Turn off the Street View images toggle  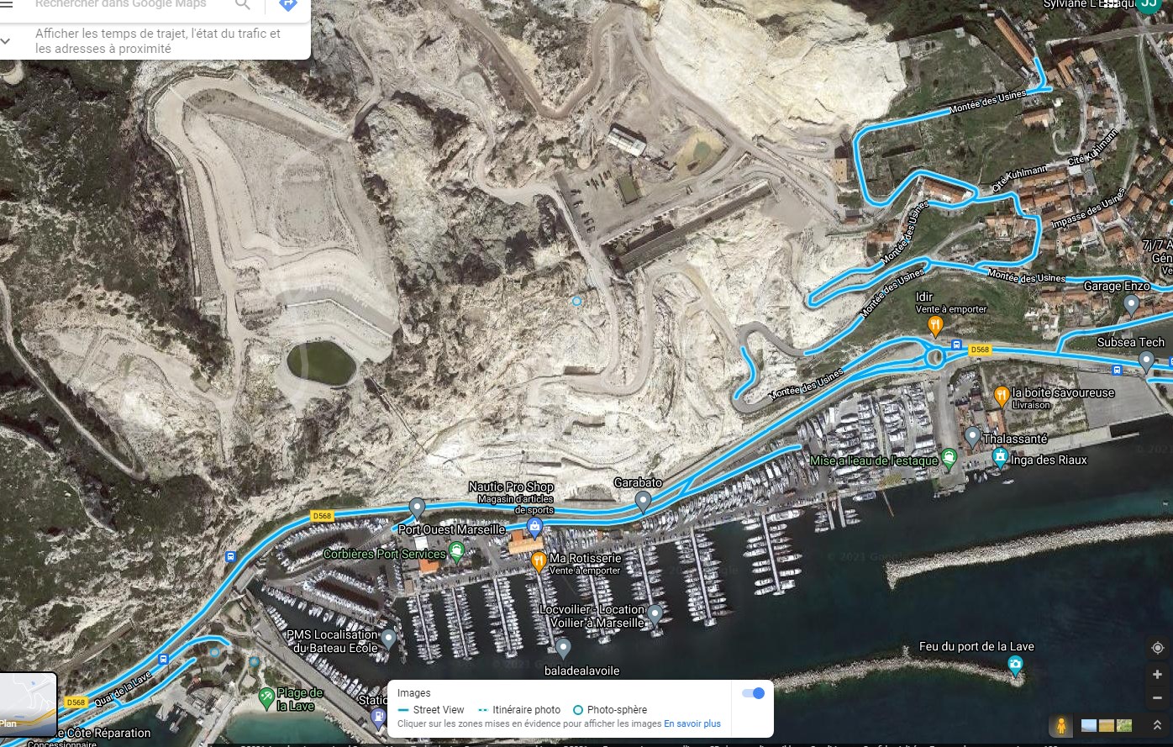754,693
